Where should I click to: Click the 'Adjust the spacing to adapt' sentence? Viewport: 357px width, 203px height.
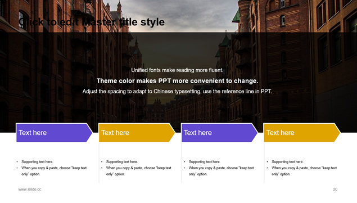click(x=177, y=91)
